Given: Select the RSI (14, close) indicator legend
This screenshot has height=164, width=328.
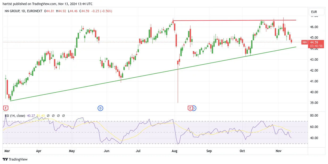Looking at the screenshot, I should pyautogui.click(x=15, y=116).
